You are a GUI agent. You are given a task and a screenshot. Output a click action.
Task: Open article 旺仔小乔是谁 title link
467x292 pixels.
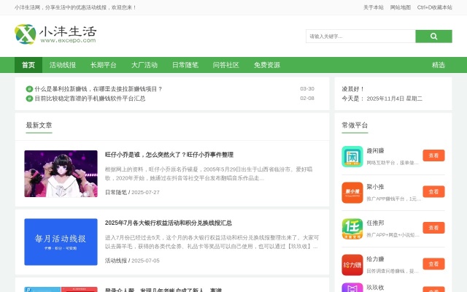point(169,155)
